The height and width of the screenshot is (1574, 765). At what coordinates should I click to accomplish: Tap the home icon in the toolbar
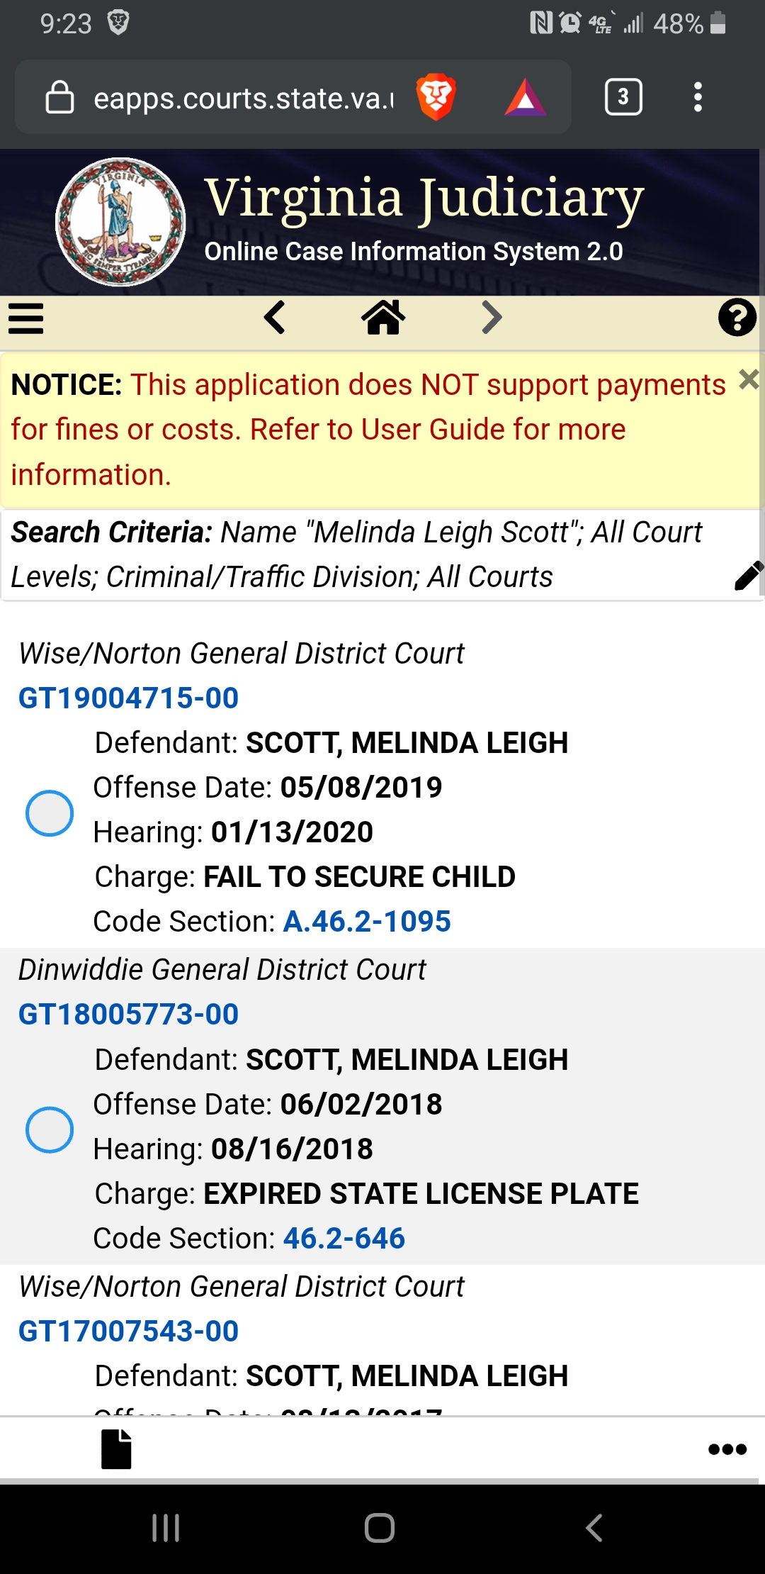(383, 317)
